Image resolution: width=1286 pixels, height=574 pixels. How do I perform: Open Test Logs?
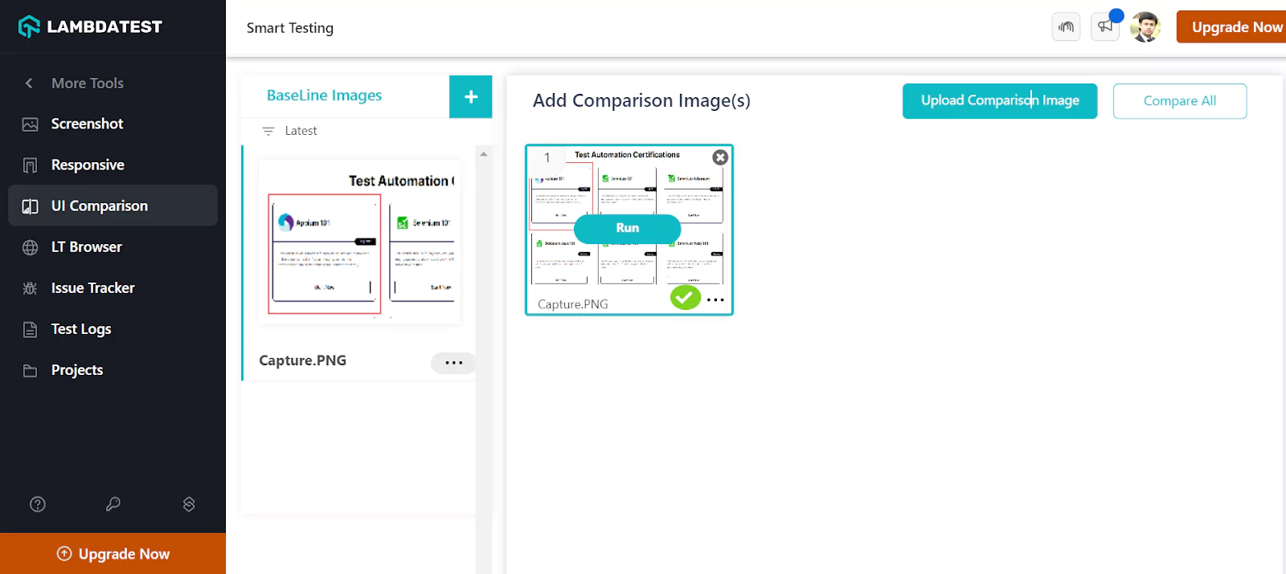(113, 328)
